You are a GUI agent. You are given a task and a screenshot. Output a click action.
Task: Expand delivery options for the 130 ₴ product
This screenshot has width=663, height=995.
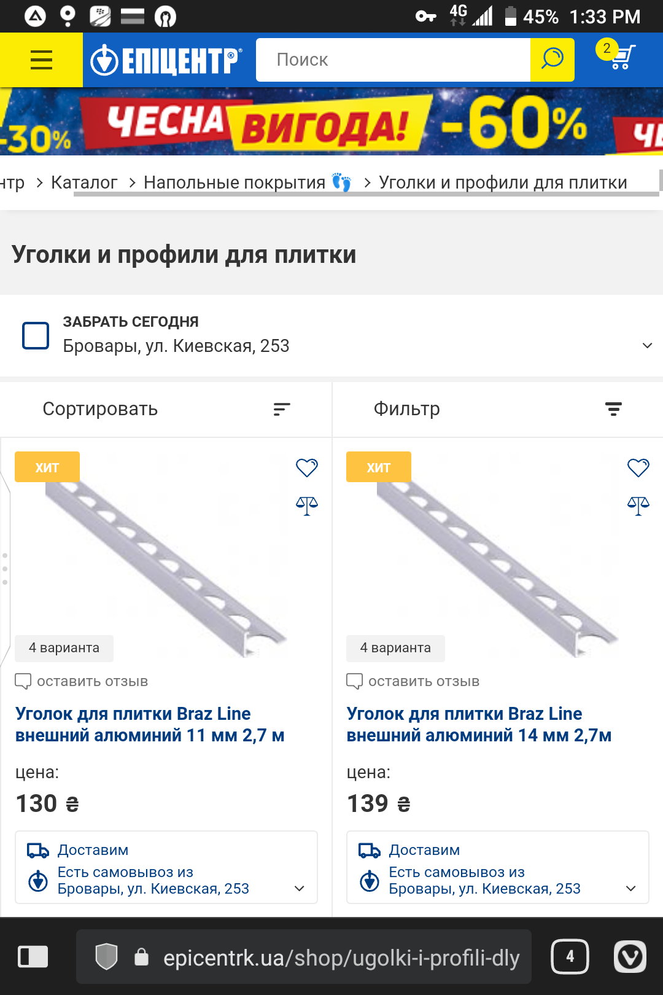click(x=300, y=889)
